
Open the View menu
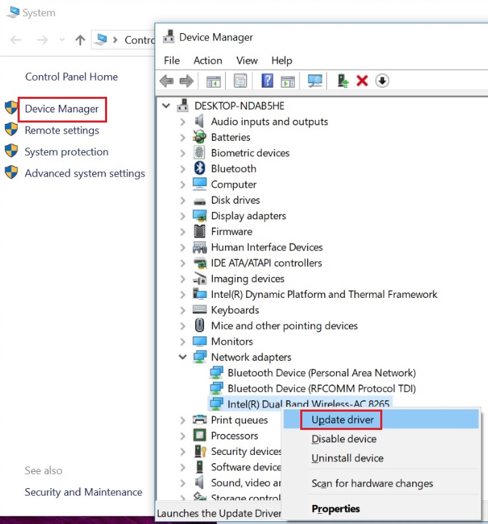(247, 60)
